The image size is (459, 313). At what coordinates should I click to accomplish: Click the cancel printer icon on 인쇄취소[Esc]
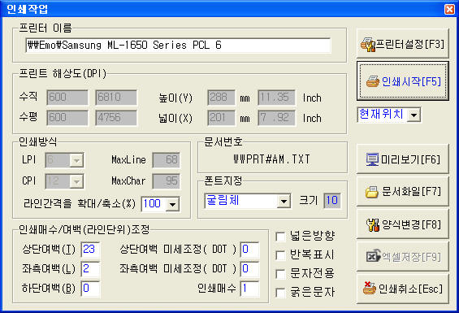tap(370, 288)
